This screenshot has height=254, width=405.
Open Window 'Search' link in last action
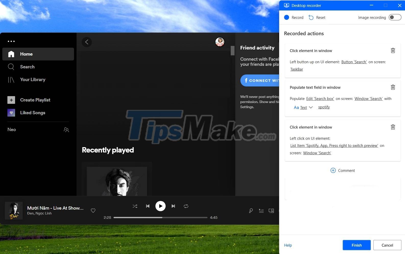click(317, 153)
